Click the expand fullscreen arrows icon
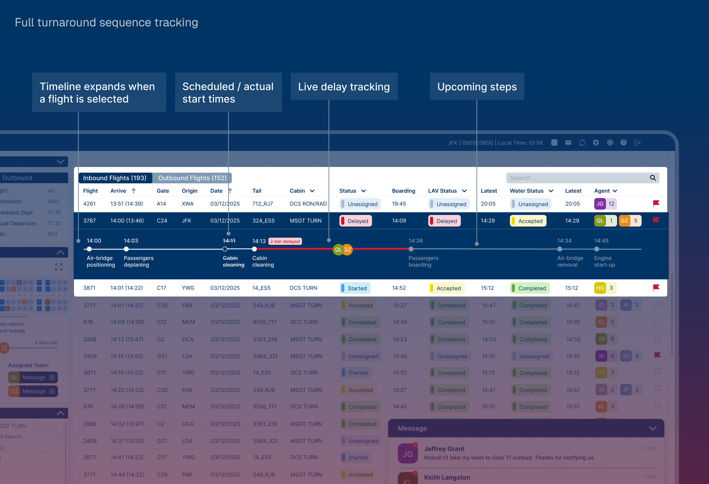The width and height of the screenshot is (709, 484). pyautogui.click(x=59, y=267)
